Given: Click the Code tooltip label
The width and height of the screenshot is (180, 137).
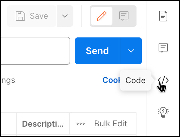Looking at the screenshot, I should [136, 81].
